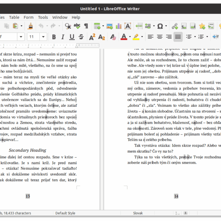Toggle the ordered numbered list
This screenshot has width=221, height=221.
point(201,37)
